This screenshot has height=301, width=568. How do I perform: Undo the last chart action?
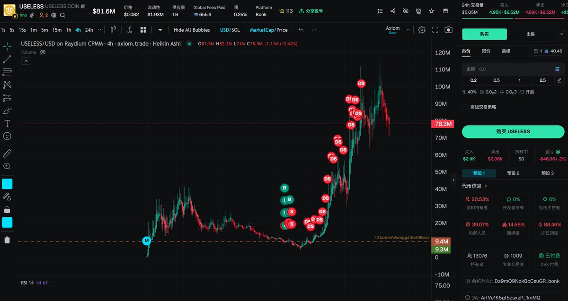(301, 30)
